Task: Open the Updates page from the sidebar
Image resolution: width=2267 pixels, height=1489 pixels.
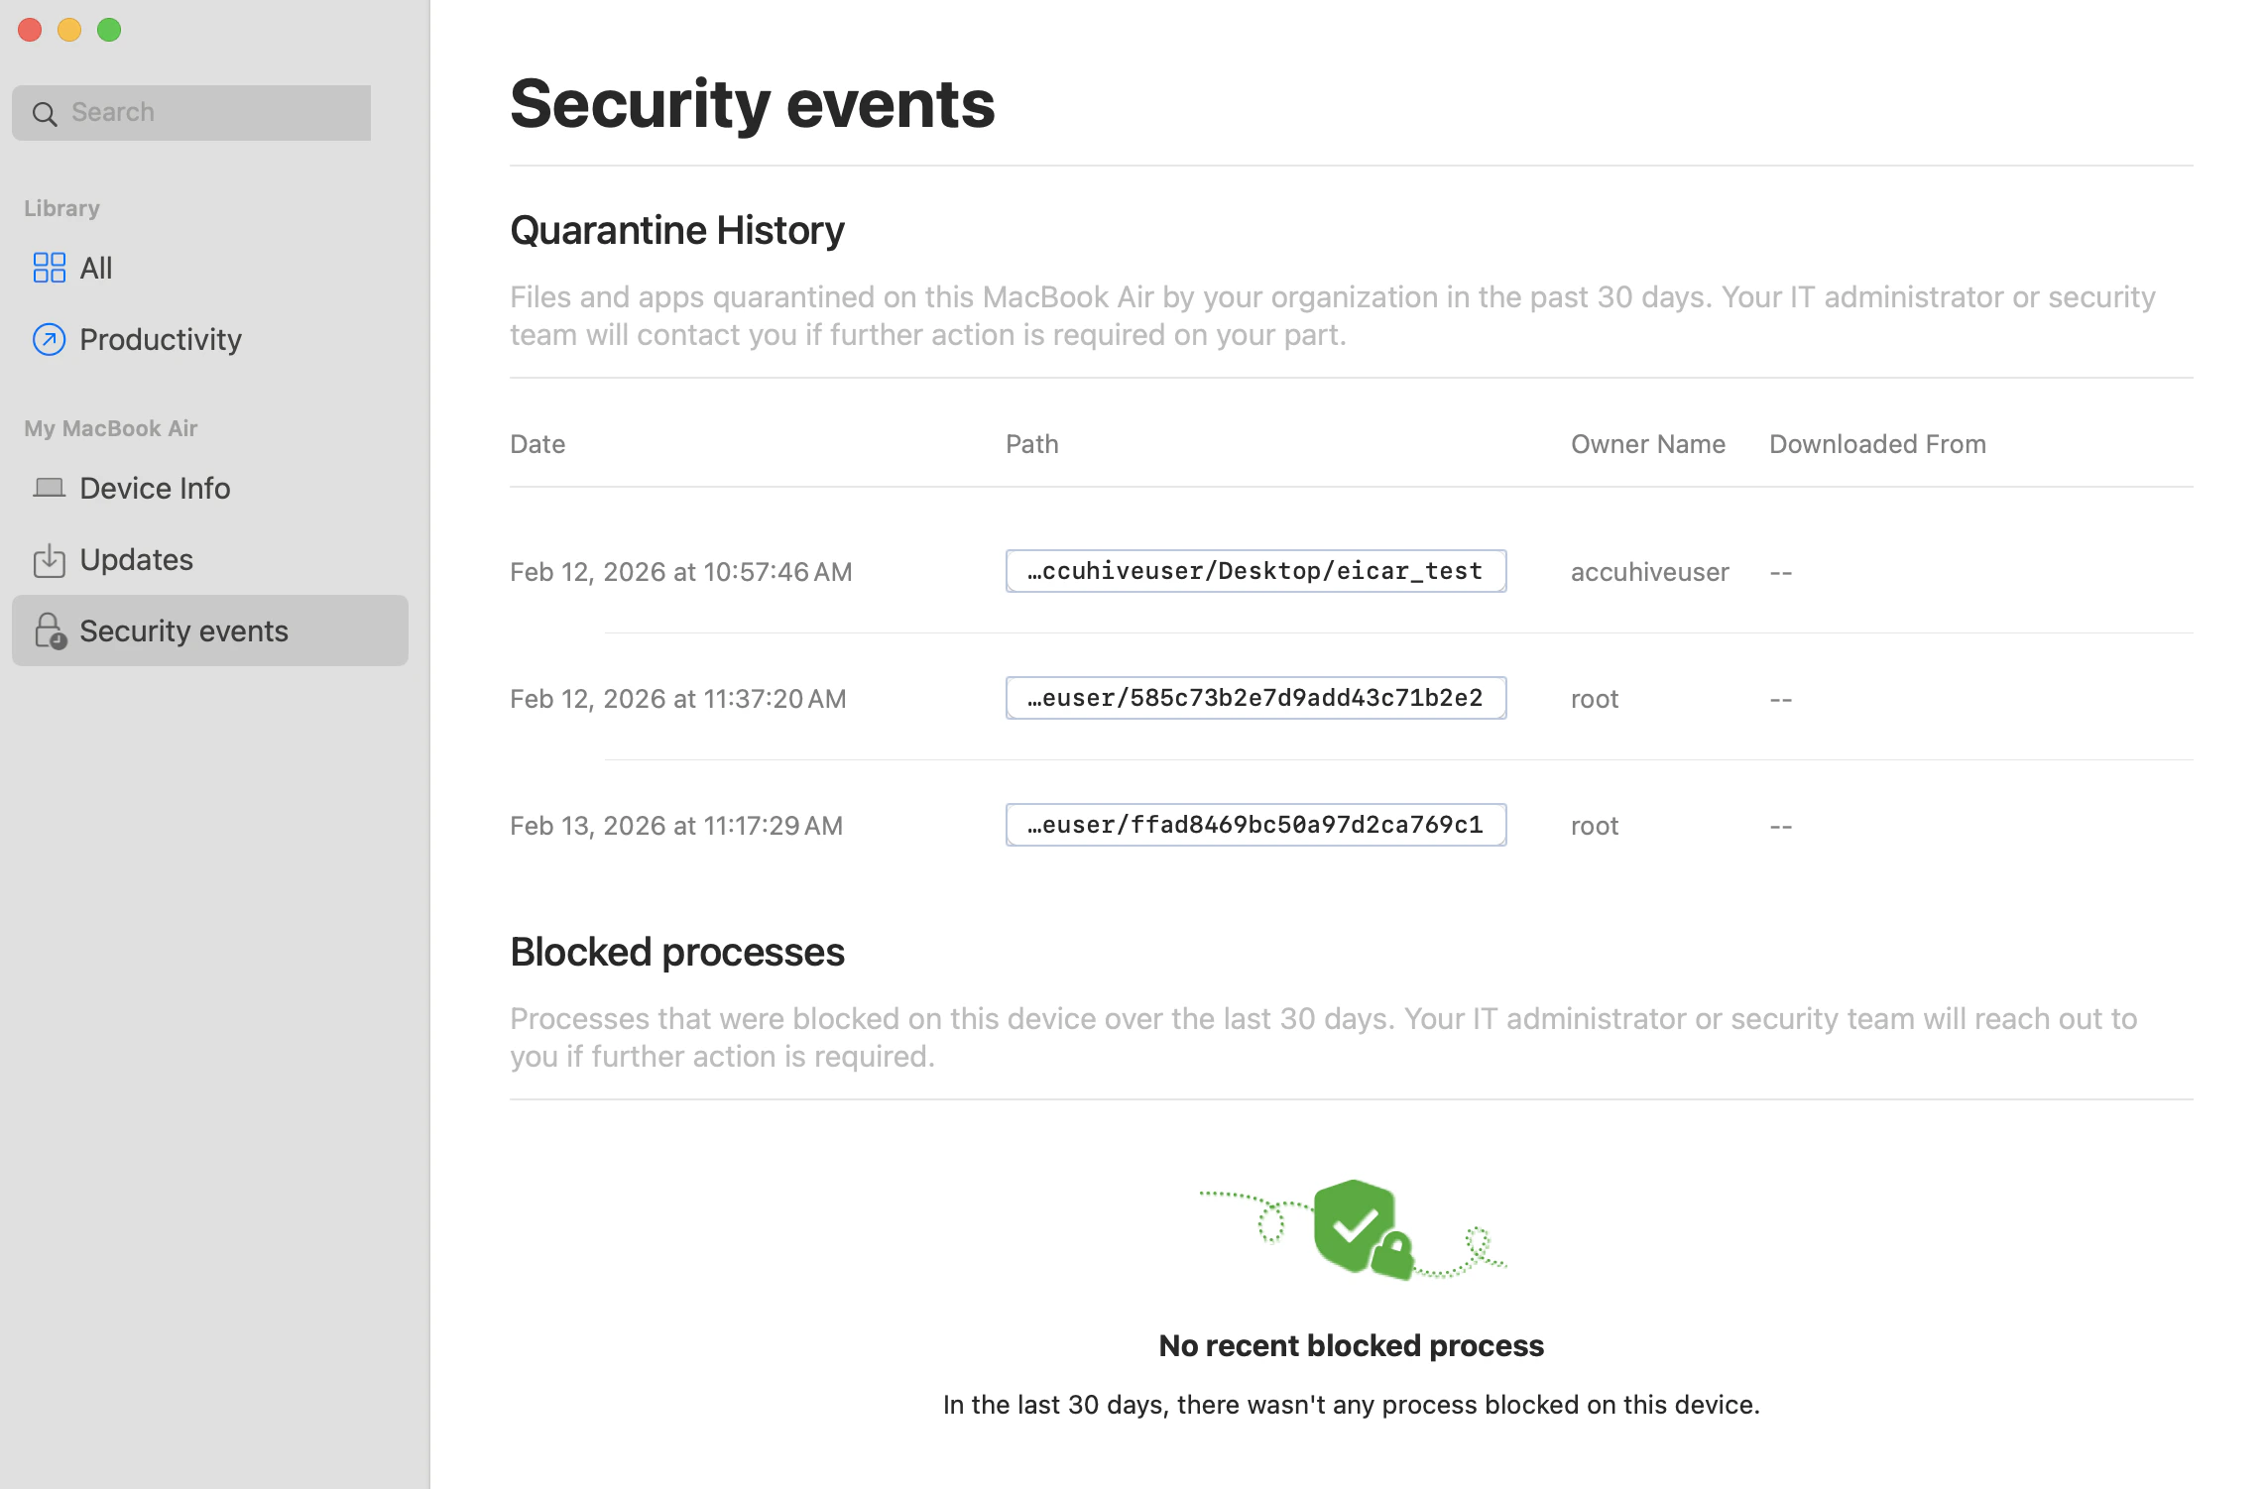Action: (x=136, y=559)
